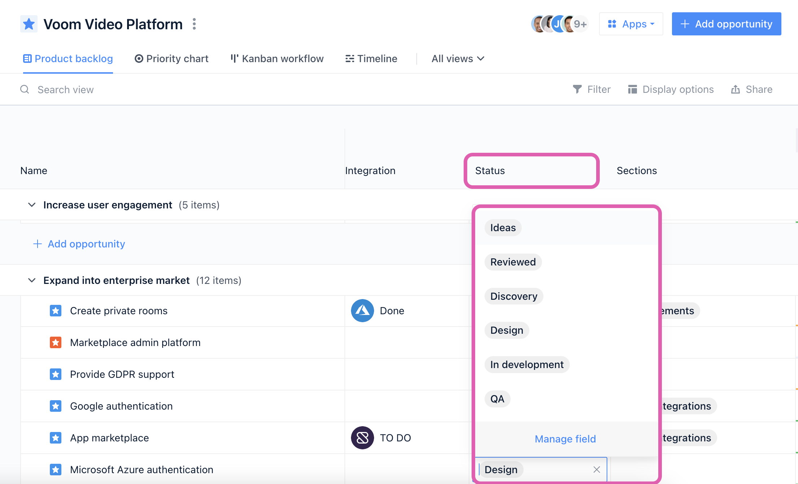Image resolution: width=798 pixels, height=484 pixels.
Task: Click the Microsoft Azure authentication star icon
Action: point(56,470)
